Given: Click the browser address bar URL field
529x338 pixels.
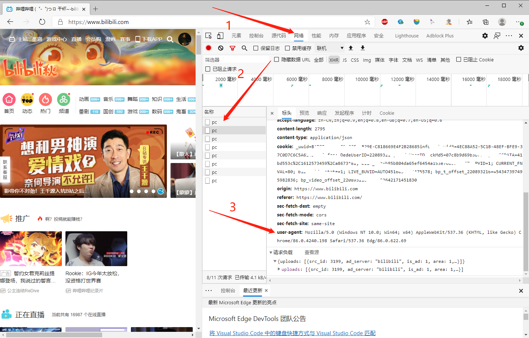Looking at the screenshot, I should (211, 22).
